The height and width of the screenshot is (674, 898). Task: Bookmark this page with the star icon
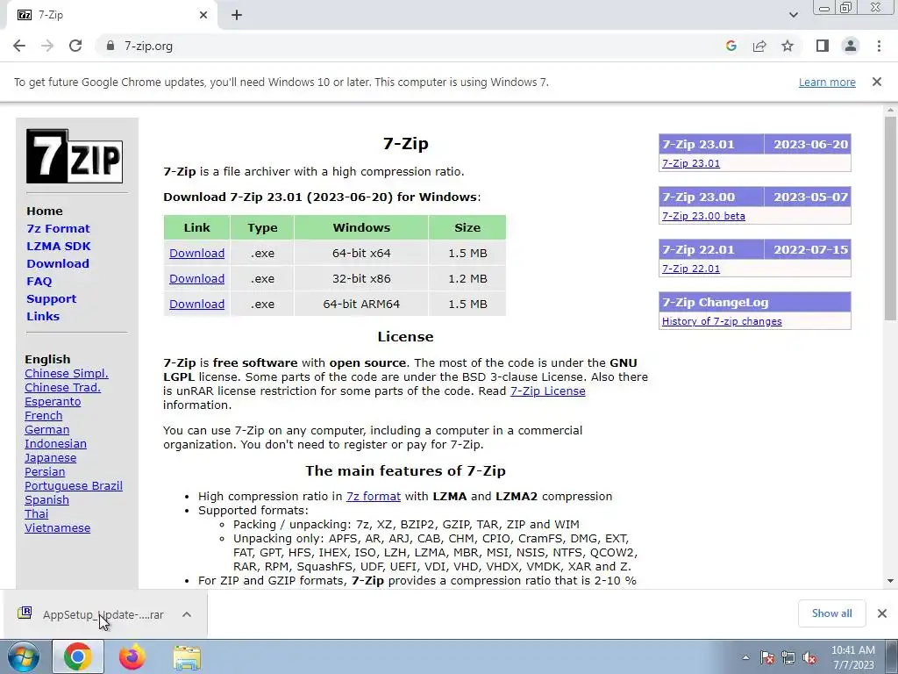(x=788, y=46)
